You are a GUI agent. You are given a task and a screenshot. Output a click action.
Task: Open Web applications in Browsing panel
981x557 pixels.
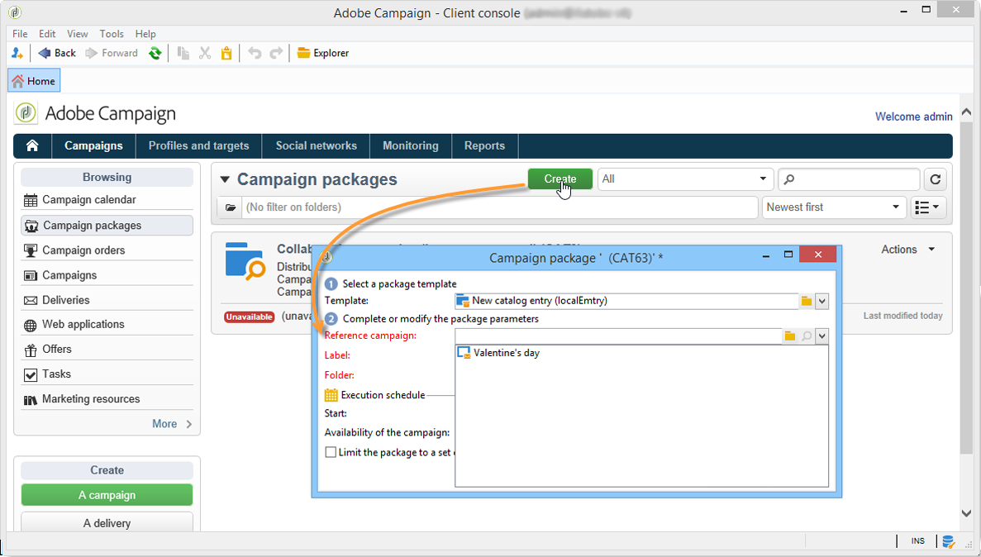point(107,324)
